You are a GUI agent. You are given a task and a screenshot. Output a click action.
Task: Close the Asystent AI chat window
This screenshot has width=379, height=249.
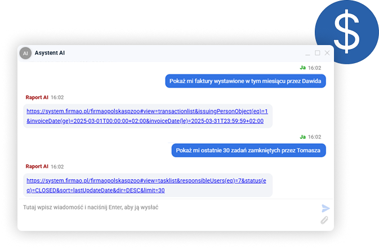click(x=327, y=53)
